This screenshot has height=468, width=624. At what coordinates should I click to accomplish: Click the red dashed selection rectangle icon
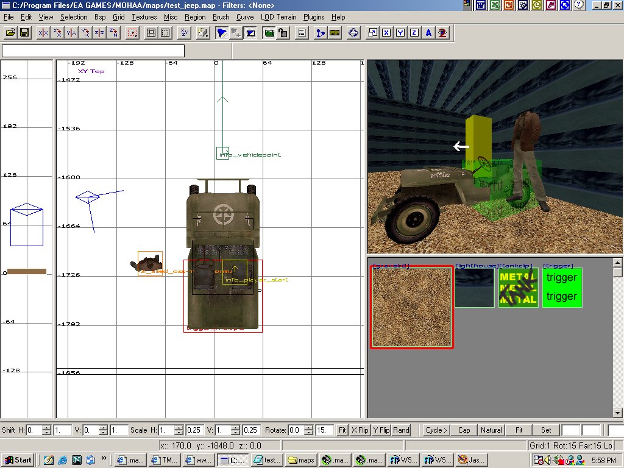[132, 32]
